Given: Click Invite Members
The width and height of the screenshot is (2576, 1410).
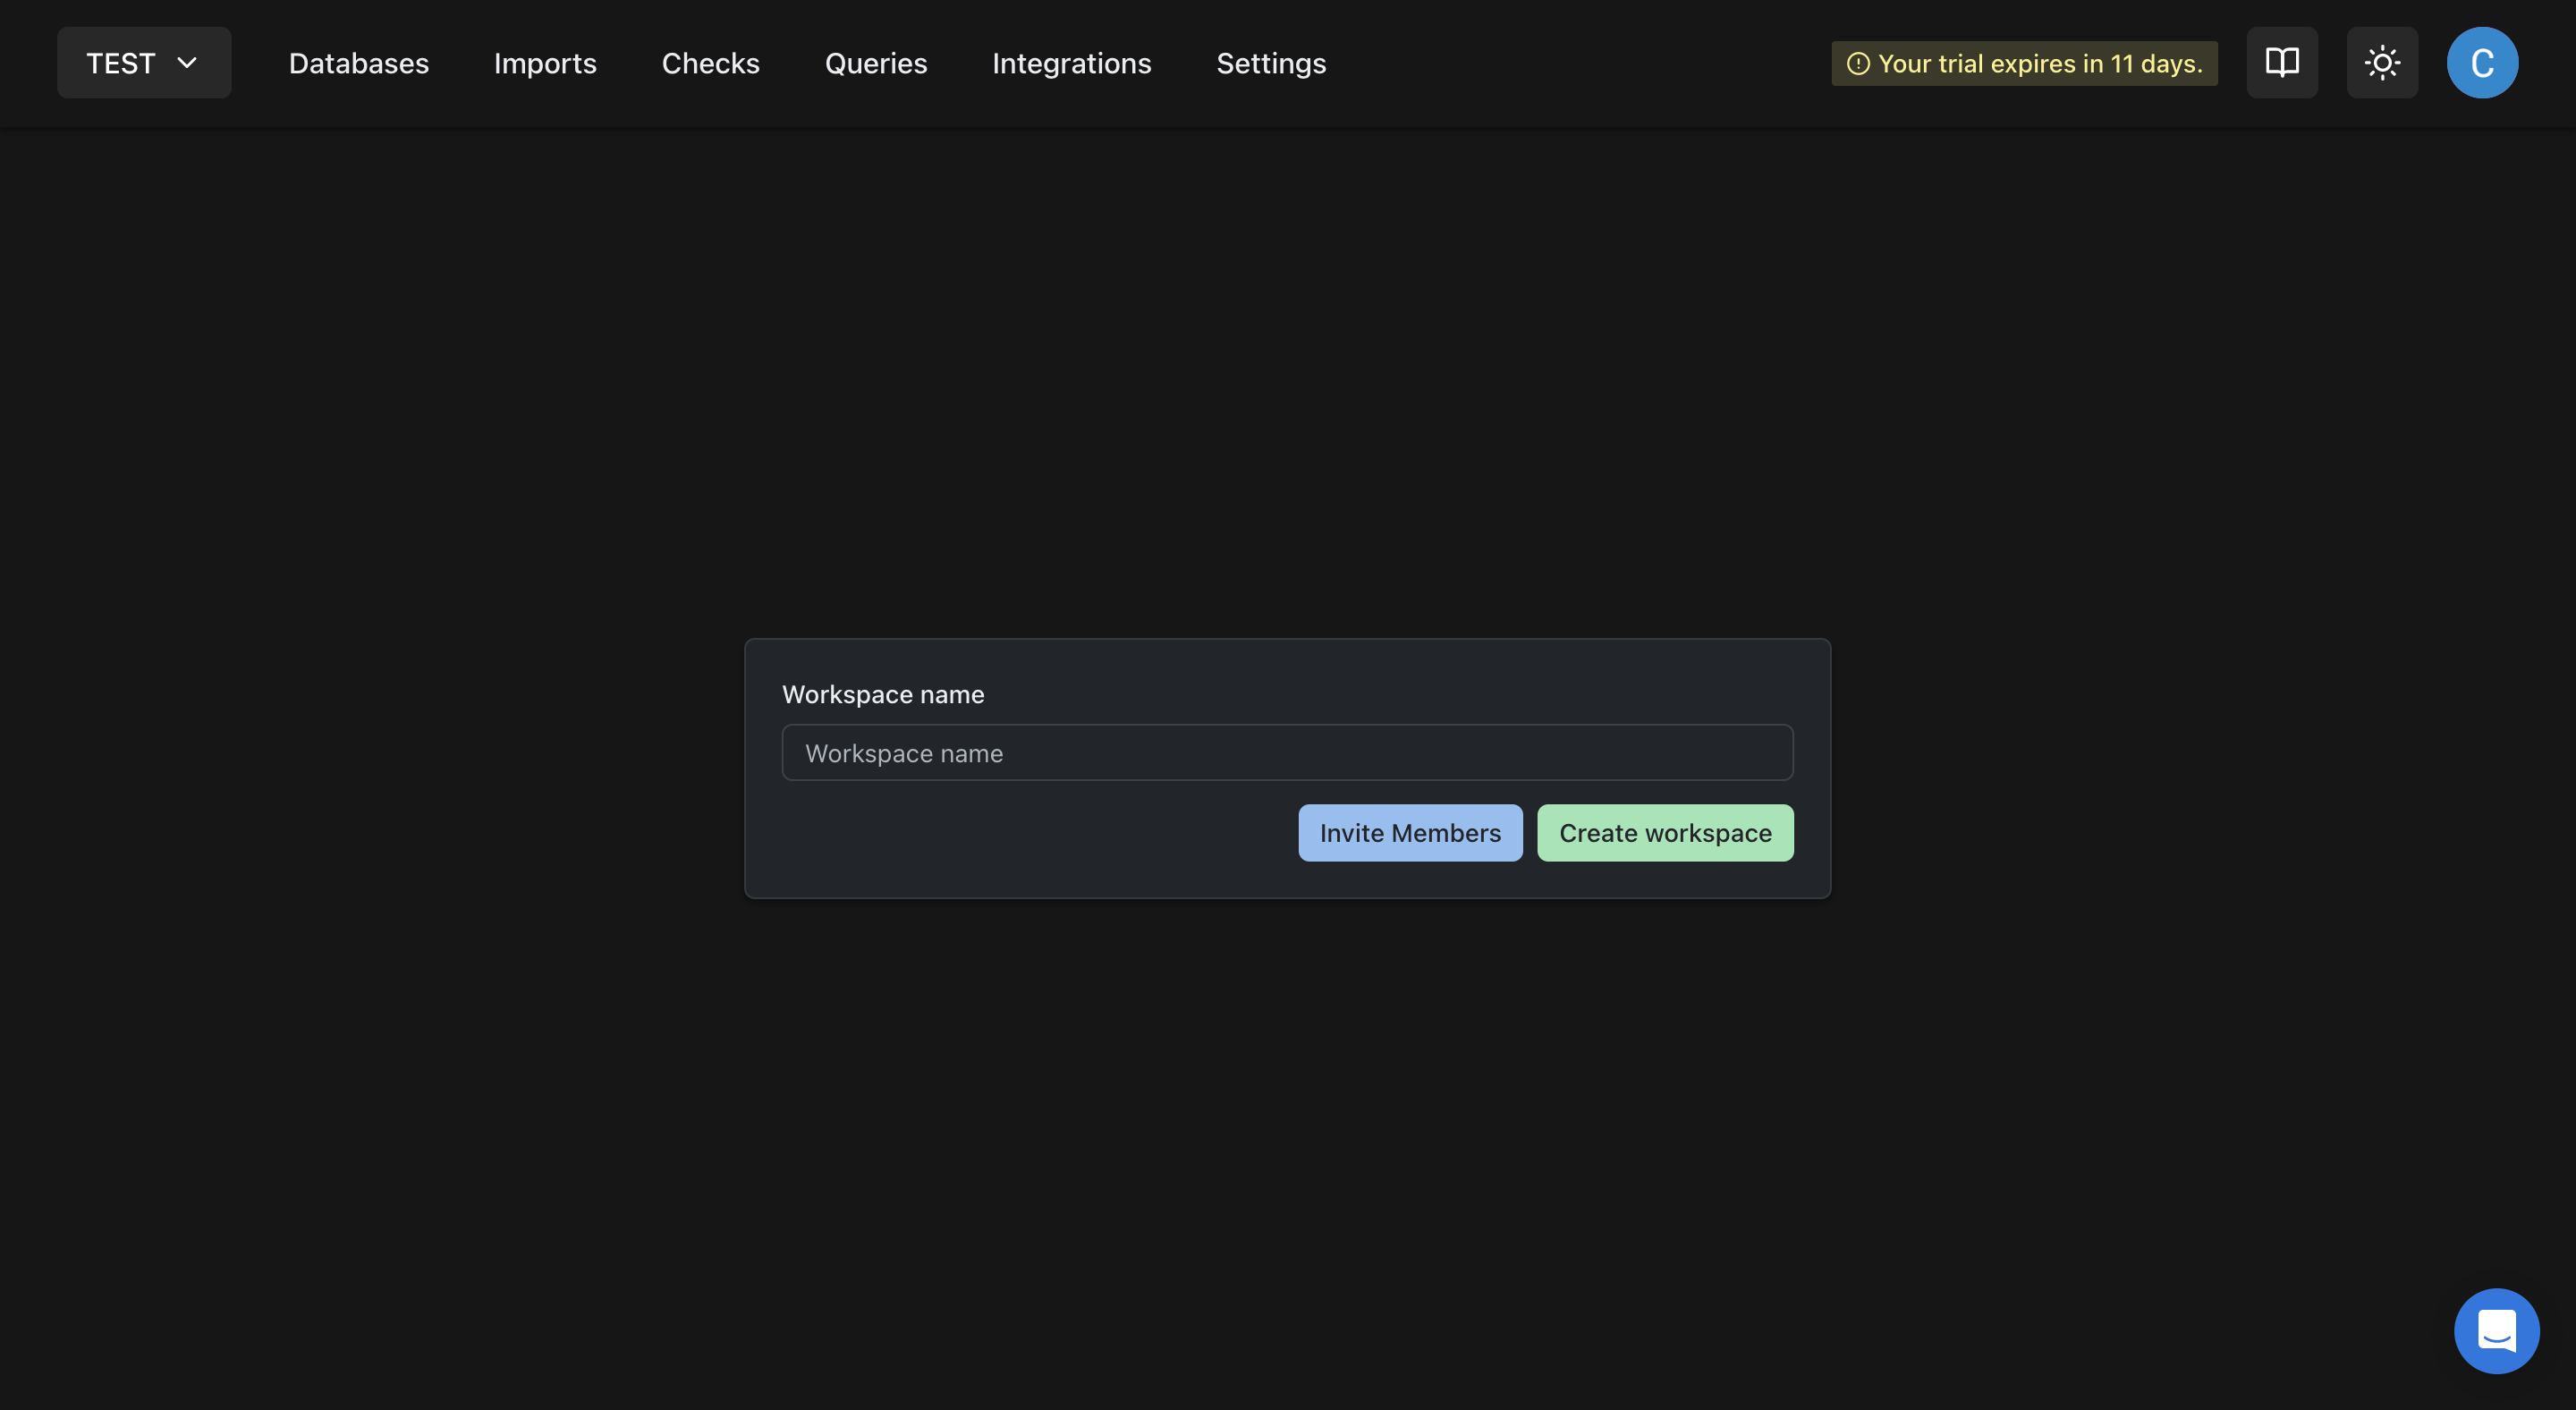Looking at the screenshot, I should pyautogui.click(x=1410, y=832).
